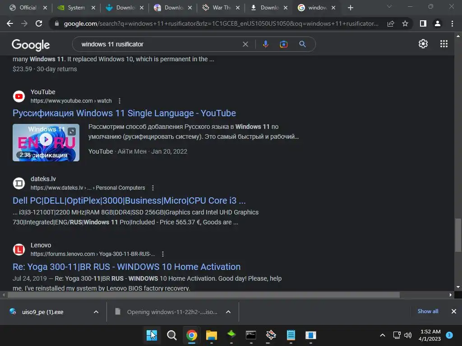462x346 pixels.
Task: Bookmark this page with the star icon
Action: coord(405,23)
